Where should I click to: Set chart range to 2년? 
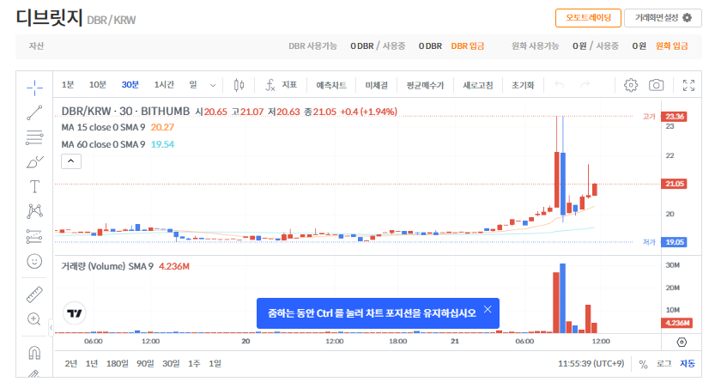tap(70, 364)
